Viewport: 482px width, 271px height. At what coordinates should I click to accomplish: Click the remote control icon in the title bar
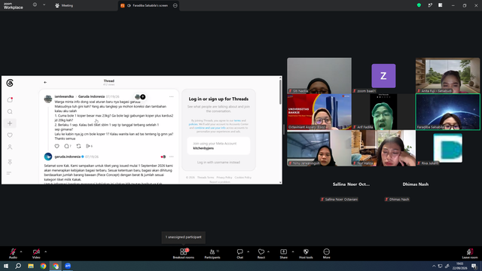pyautogui.click(x=430, y=5)
